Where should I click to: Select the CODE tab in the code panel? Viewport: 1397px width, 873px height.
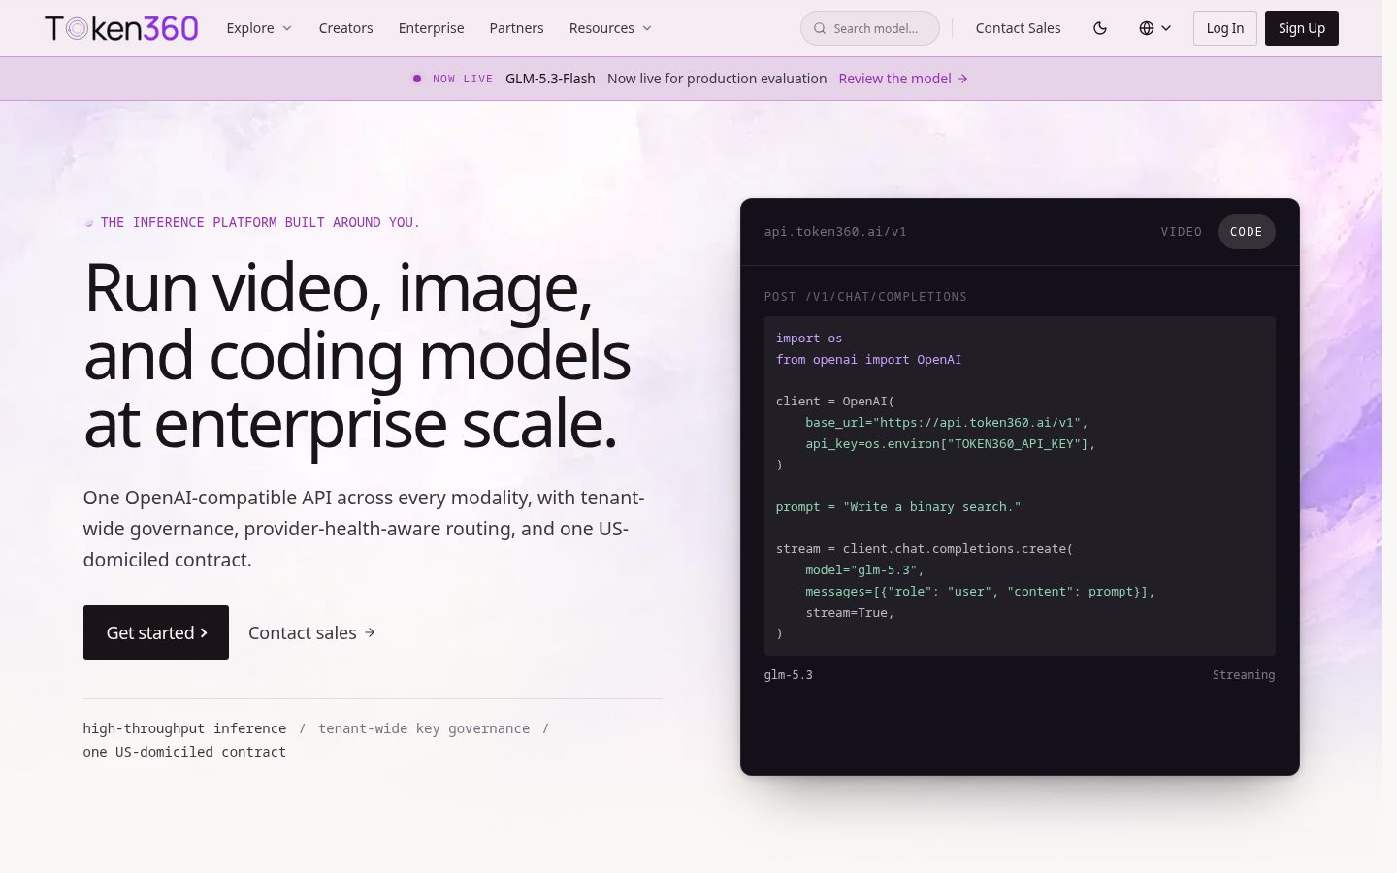(x=1246, y=232)
